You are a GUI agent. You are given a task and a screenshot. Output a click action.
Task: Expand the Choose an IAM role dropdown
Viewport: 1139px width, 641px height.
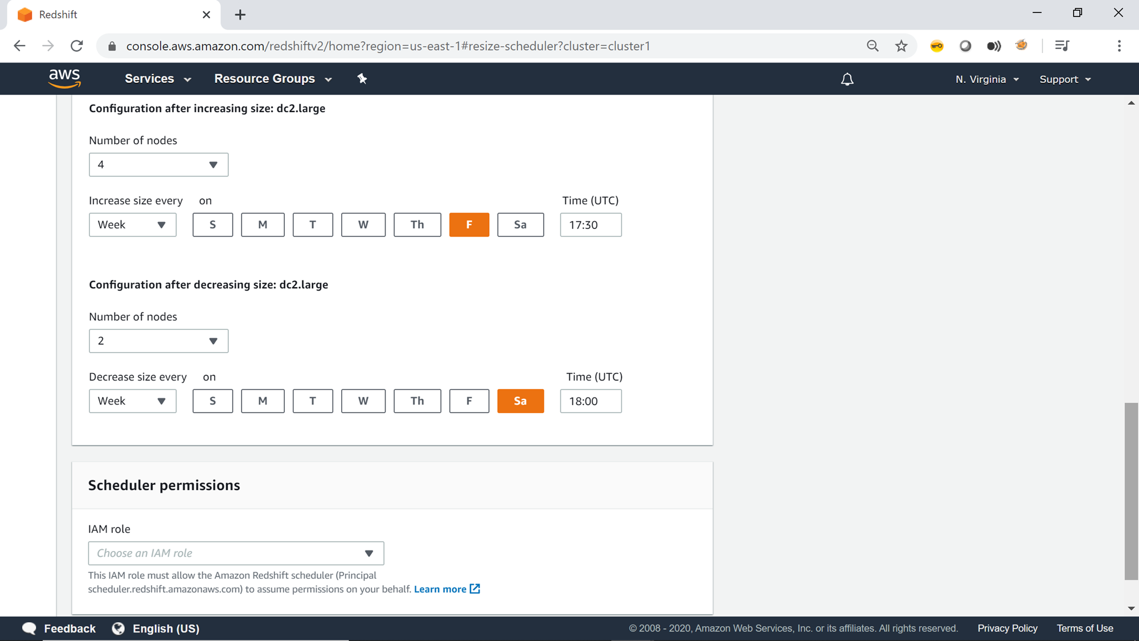click(x=236, y=553)
